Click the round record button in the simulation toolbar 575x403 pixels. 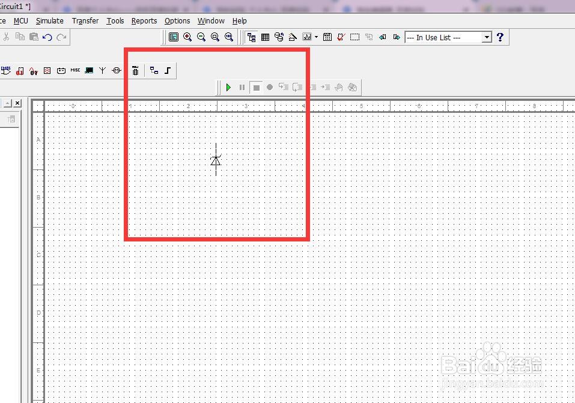tap(270, 87)
